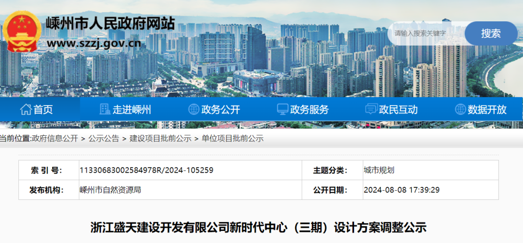This screenshot has width=523, height=243.
Task: Open 数据开放 from the navigation bar
Action: click(x=487, y=110)
